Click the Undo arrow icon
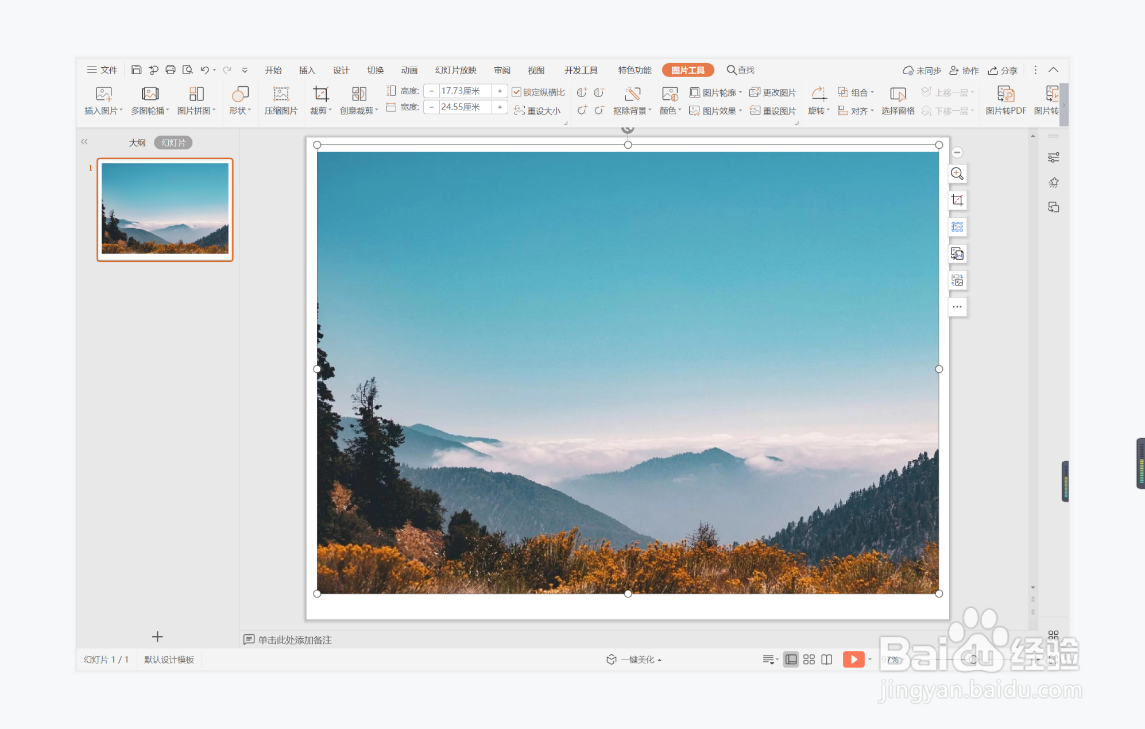This screenshot has width=1145, height=729. [204, 70]
